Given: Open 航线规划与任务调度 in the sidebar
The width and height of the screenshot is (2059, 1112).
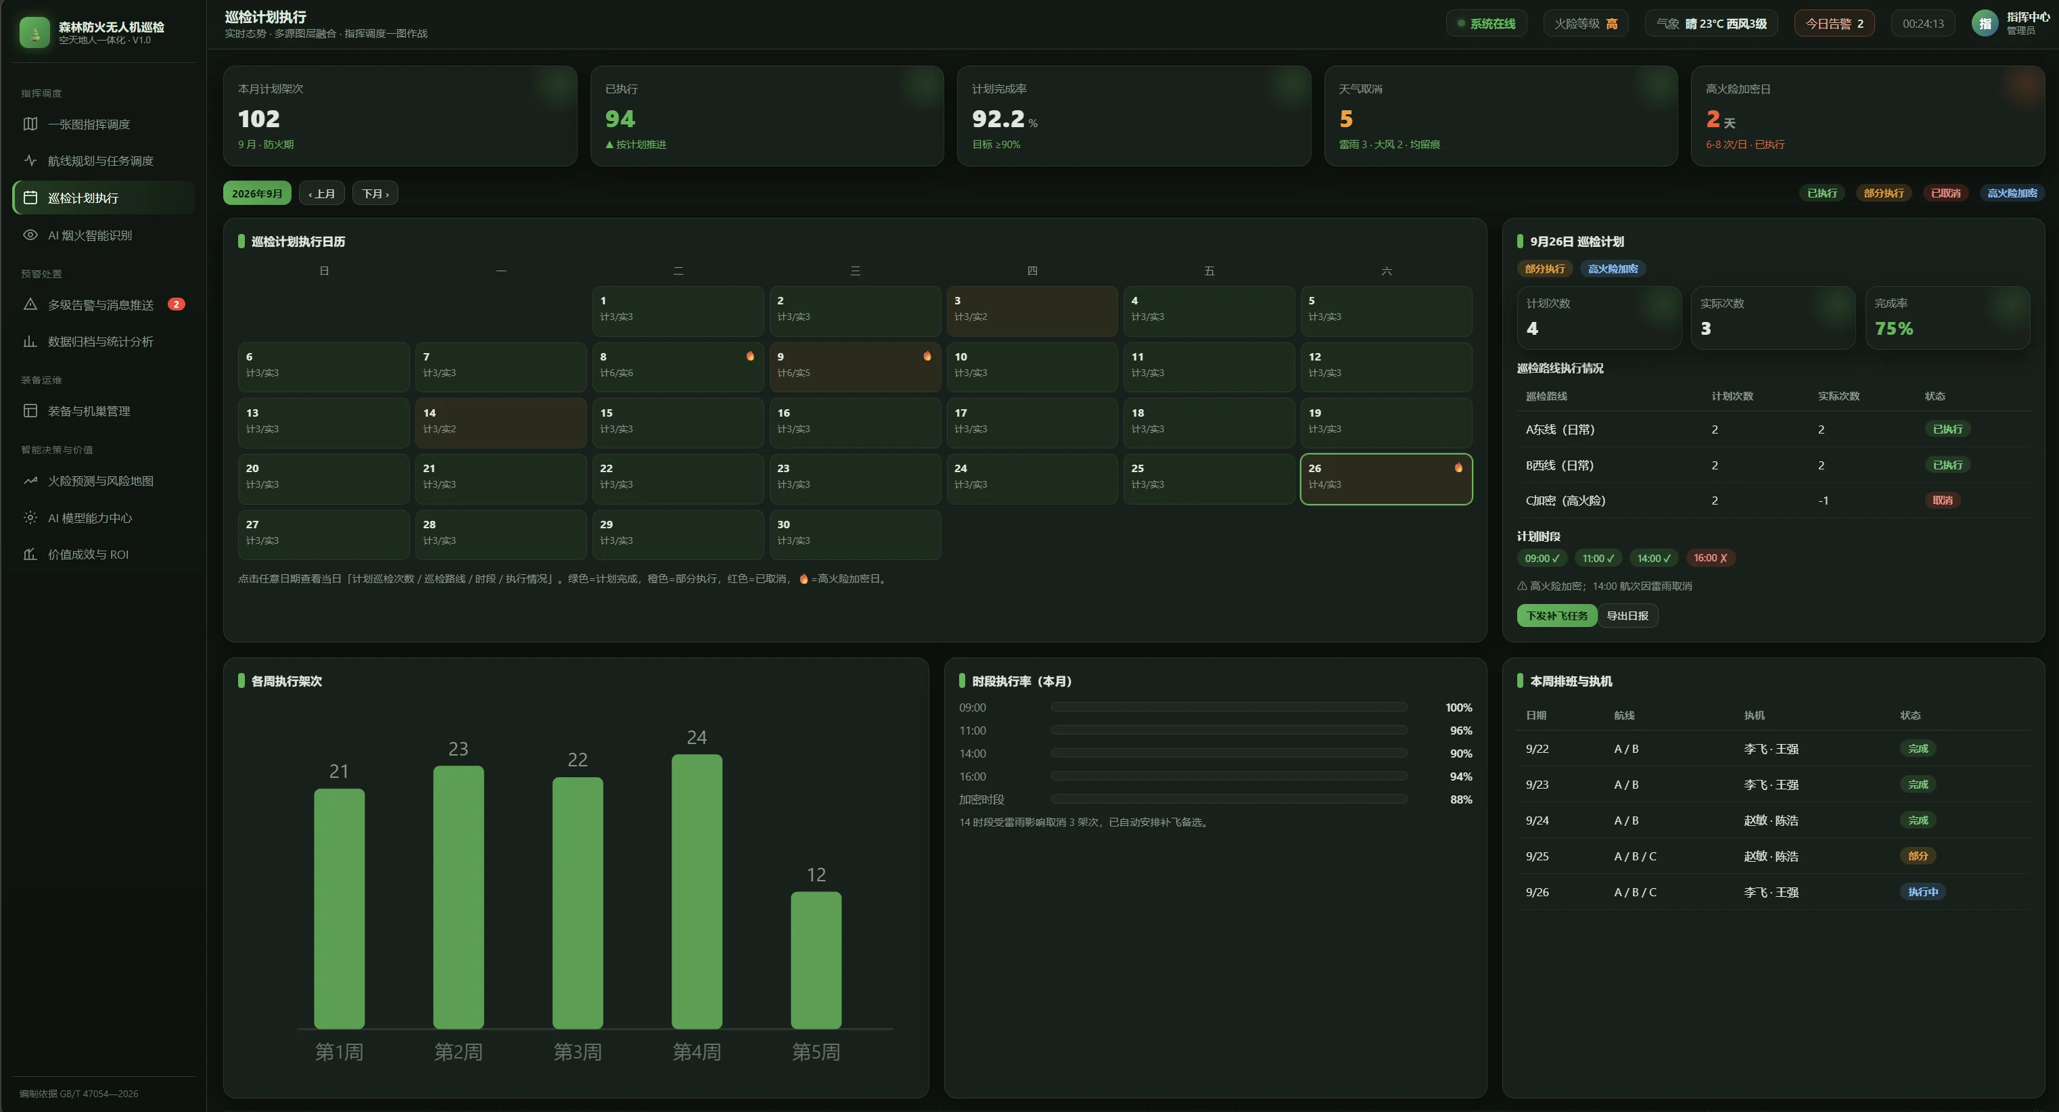Looking at the screenshot, I should click(104, 161).
